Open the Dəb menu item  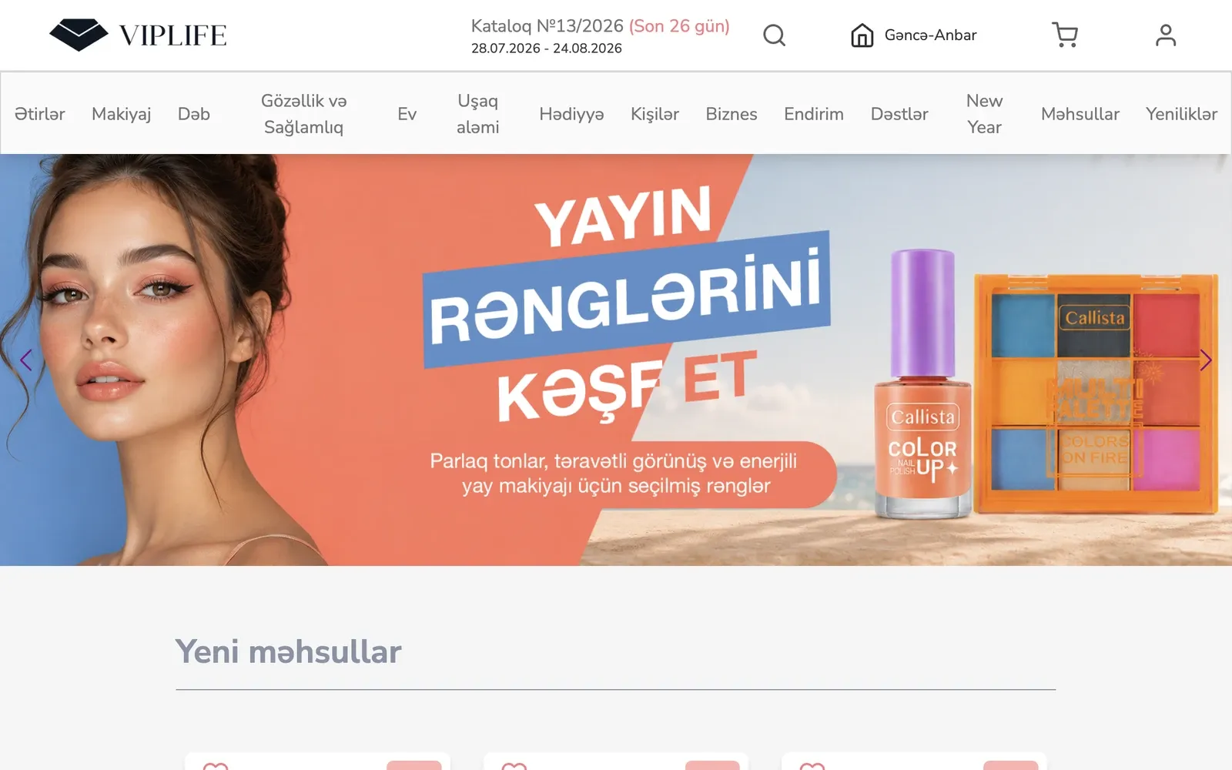click(x=194, y=114)
